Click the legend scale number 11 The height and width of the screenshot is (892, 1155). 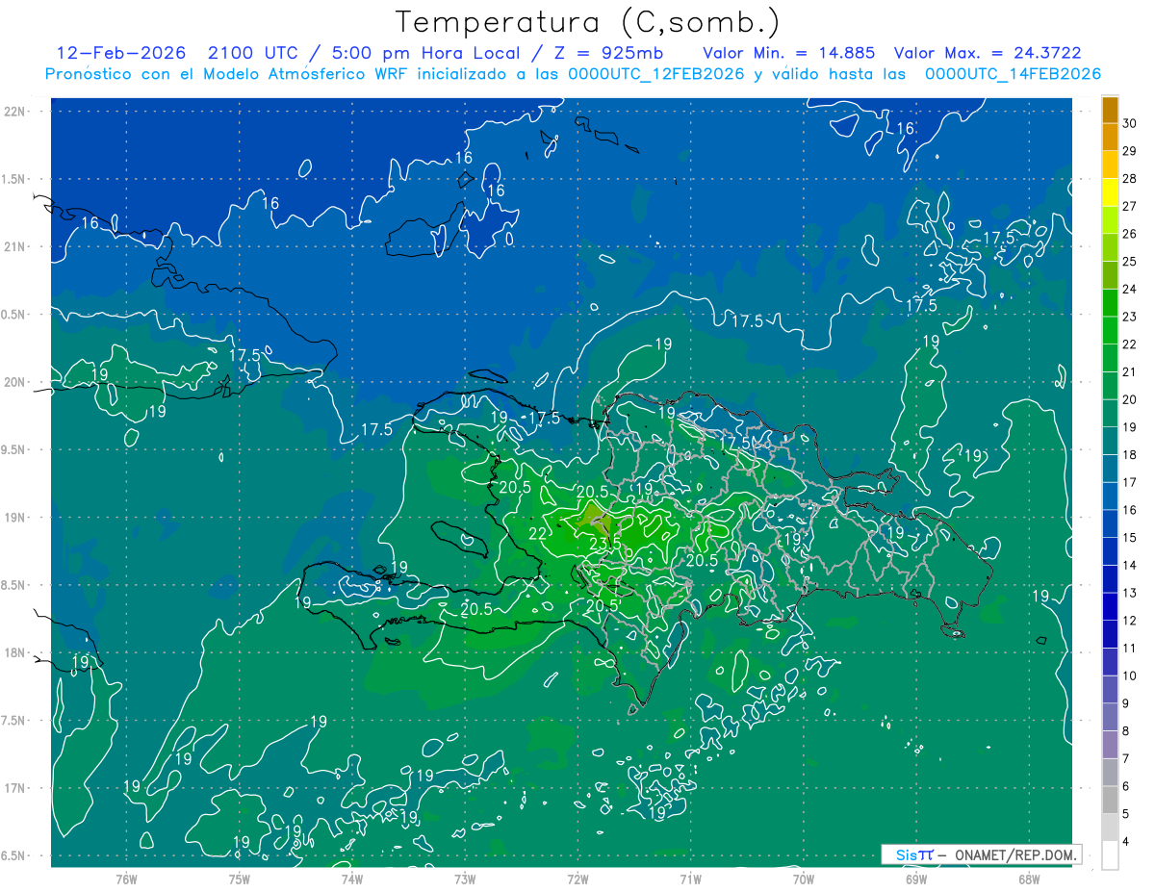click(x=1130, y=648)
